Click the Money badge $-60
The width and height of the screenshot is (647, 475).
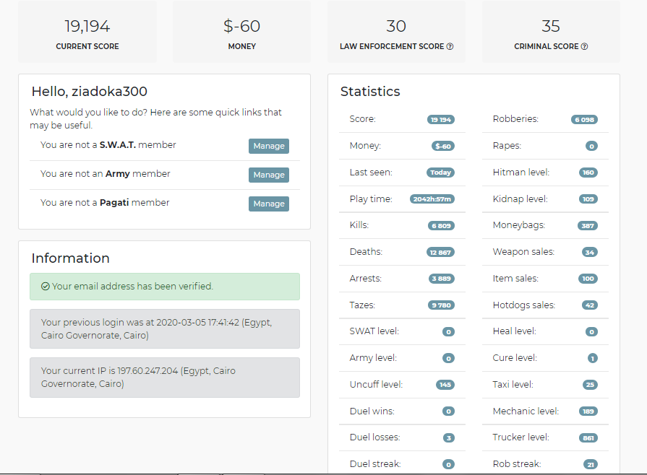tap(443, 146)
